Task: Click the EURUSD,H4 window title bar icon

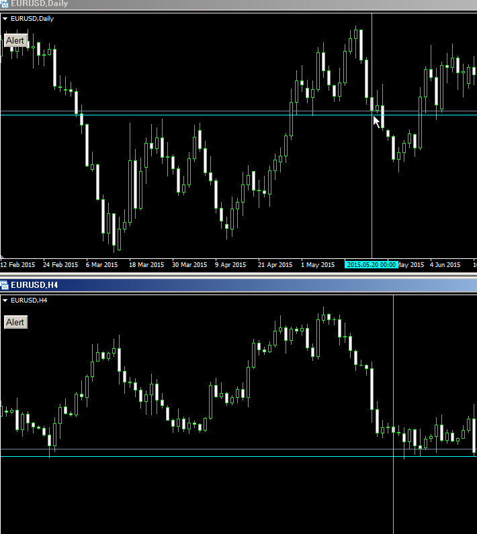Action: [4, 285]
